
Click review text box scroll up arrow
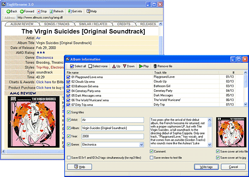(210, 120)
